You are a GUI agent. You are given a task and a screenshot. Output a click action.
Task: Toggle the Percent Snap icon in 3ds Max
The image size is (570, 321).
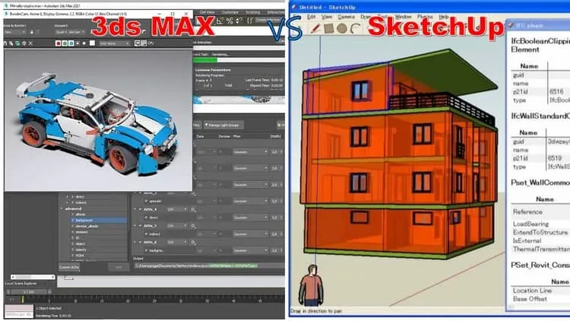[x=230, y=21]
